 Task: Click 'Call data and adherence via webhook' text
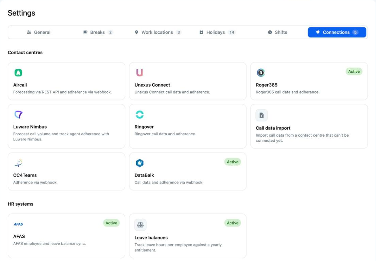click(169, 183)
